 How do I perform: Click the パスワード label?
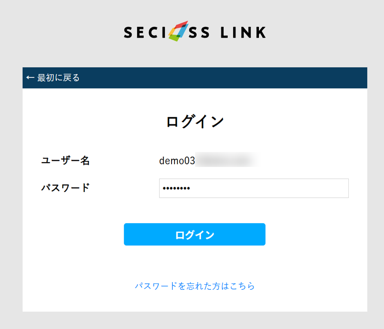pyautogui.click(x=66, y=188)
